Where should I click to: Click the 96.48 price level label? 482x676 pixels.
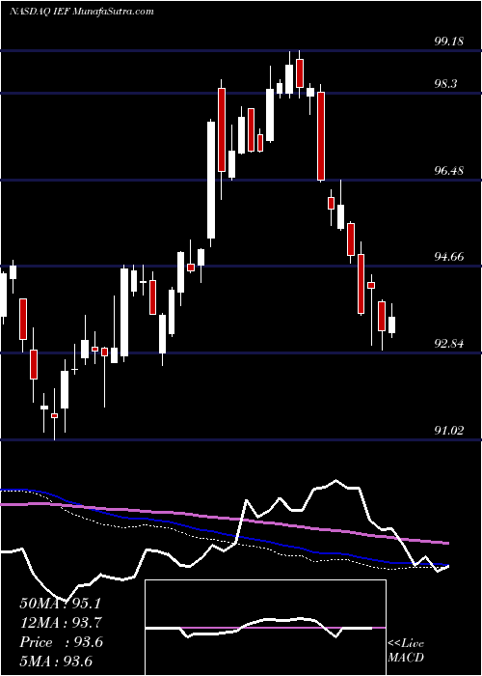(449, 171)
